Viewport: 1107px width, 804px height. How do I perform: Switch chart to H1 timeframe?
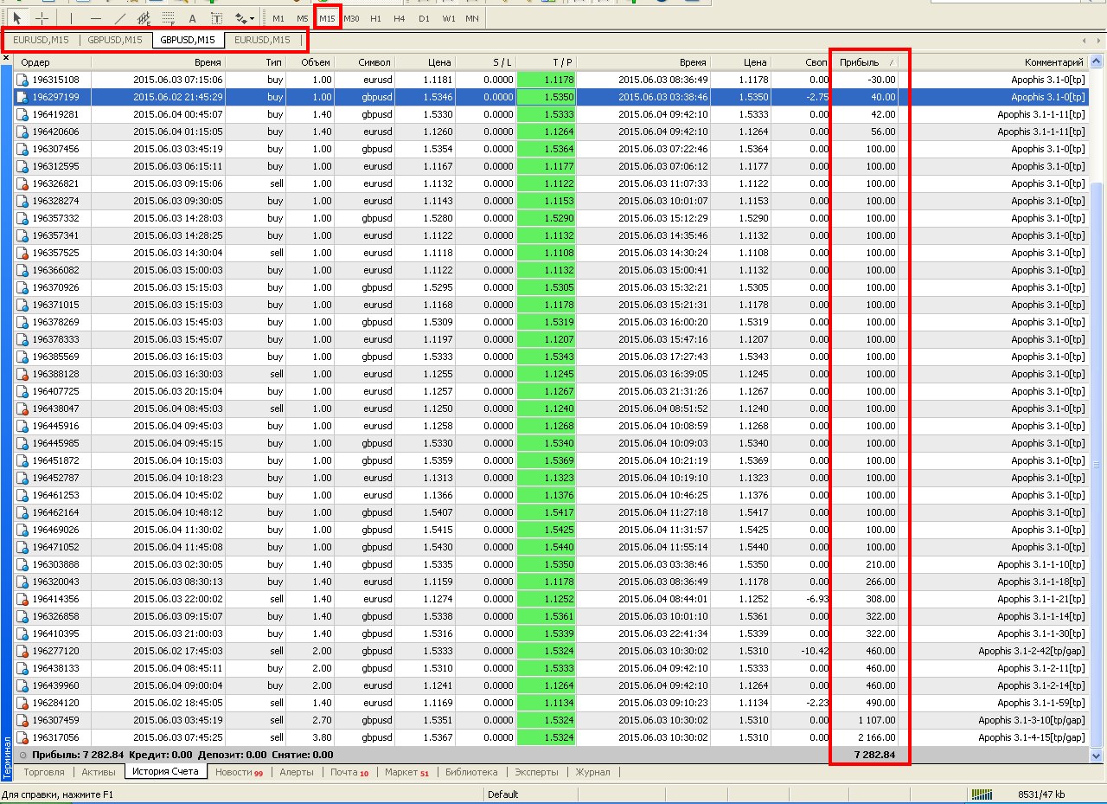(374, 18)
